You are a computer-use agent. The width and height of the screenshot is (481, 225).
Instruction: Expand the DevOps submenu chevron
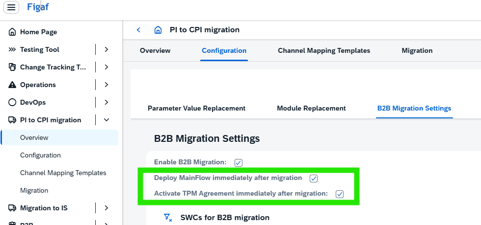107,102
